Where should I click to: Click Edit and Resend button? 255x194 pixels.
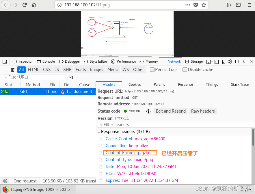point(171,111)
